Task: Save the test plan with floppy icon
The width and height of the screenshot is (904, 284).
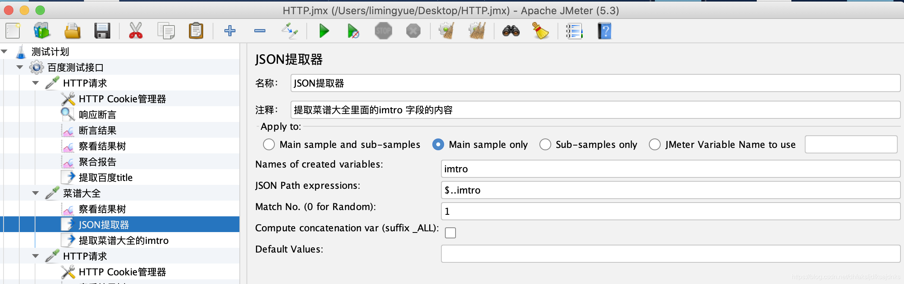Action: pos(102,31)
